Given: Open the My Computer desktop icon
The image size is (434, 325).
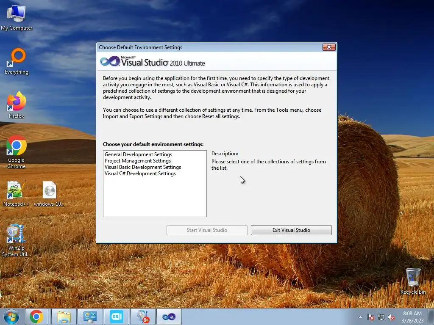Looking at the screenshot, I should [17, 18].
